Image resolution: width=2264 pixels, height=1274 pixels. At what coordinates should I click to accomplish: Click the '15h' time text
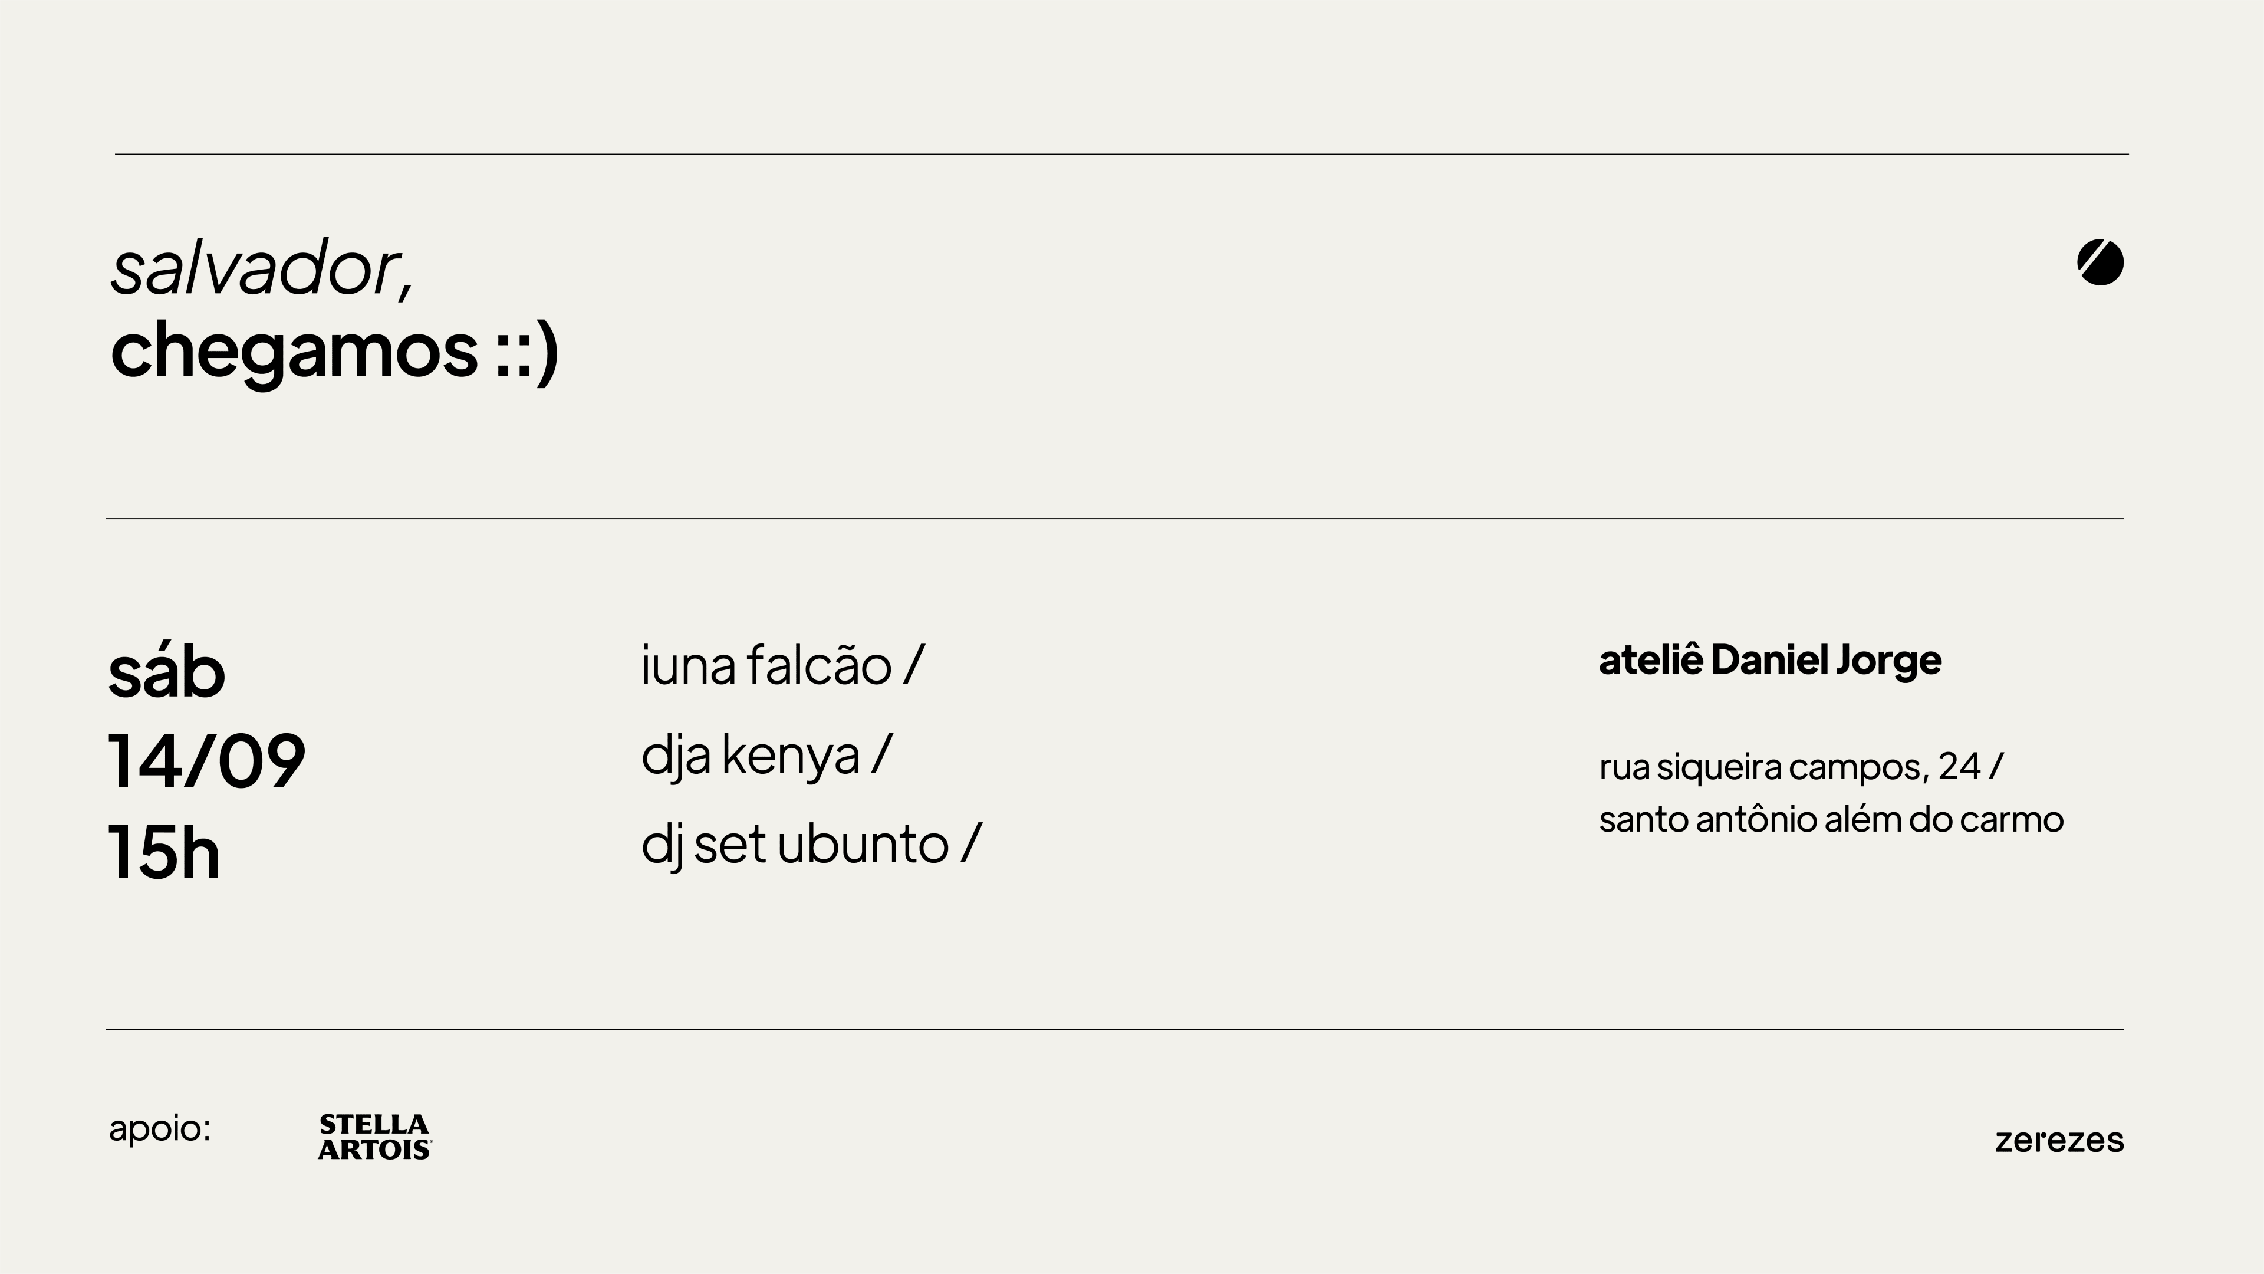[x=163, y=851]
